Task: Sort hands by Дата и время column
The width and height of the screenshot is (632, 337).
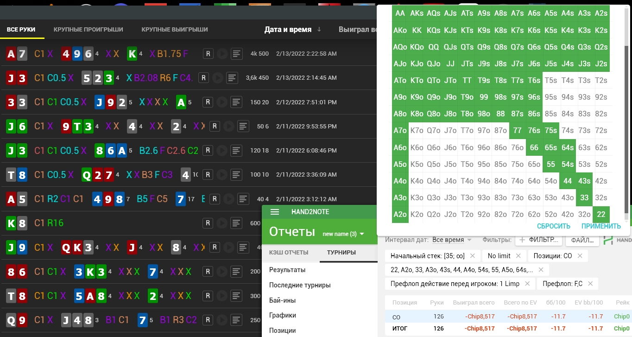Action: (x=288, y=29)
